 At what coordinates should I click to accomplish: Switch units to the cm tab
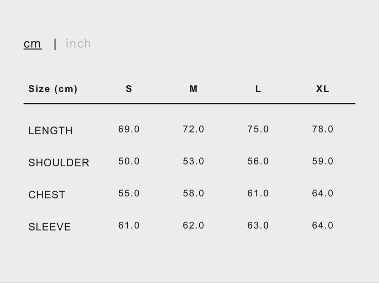pyautogui.click(x=32, y=44)
